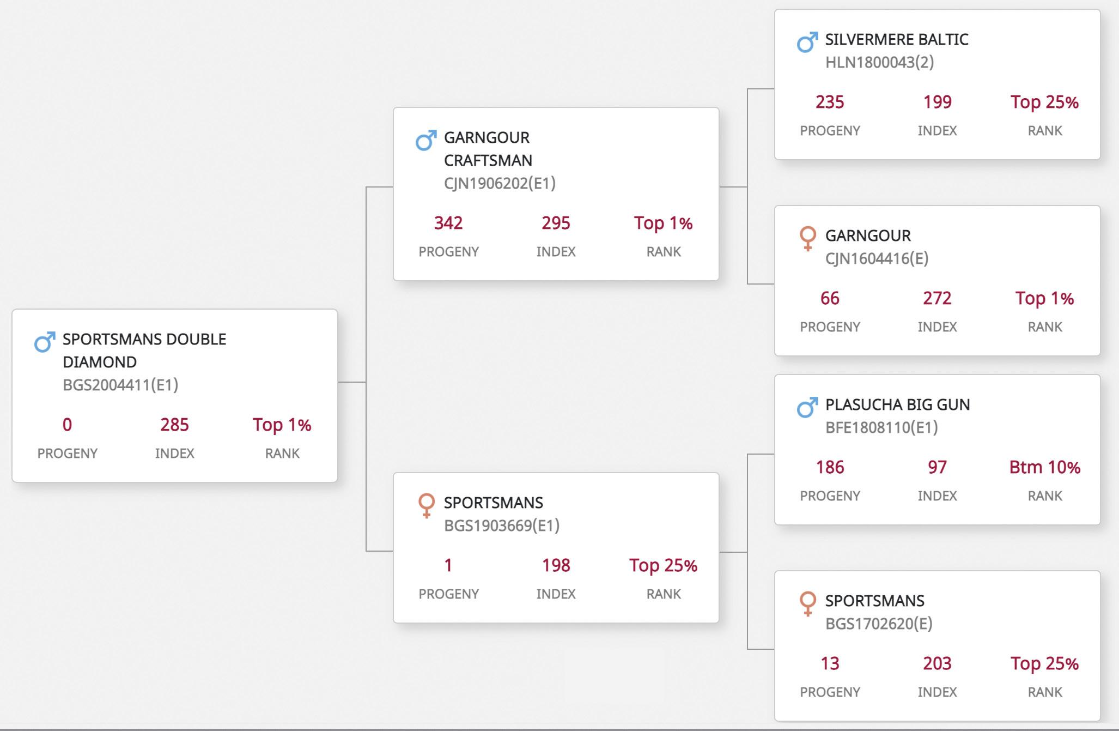
Task: Click index value 272 on GARNGOUR dam card
Action: (x=937, y=298)
